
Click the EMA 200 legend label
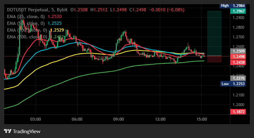pos(27,37)
